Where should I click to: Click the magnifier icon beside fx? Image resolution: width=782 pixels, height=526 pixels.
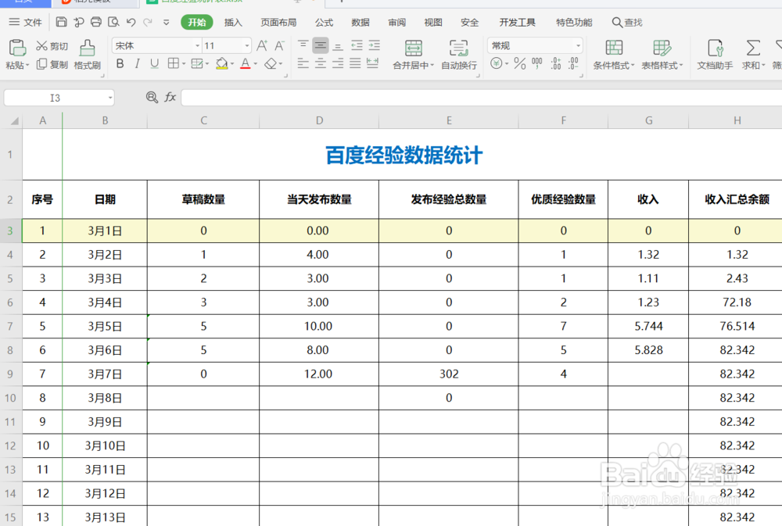[152, 97]
